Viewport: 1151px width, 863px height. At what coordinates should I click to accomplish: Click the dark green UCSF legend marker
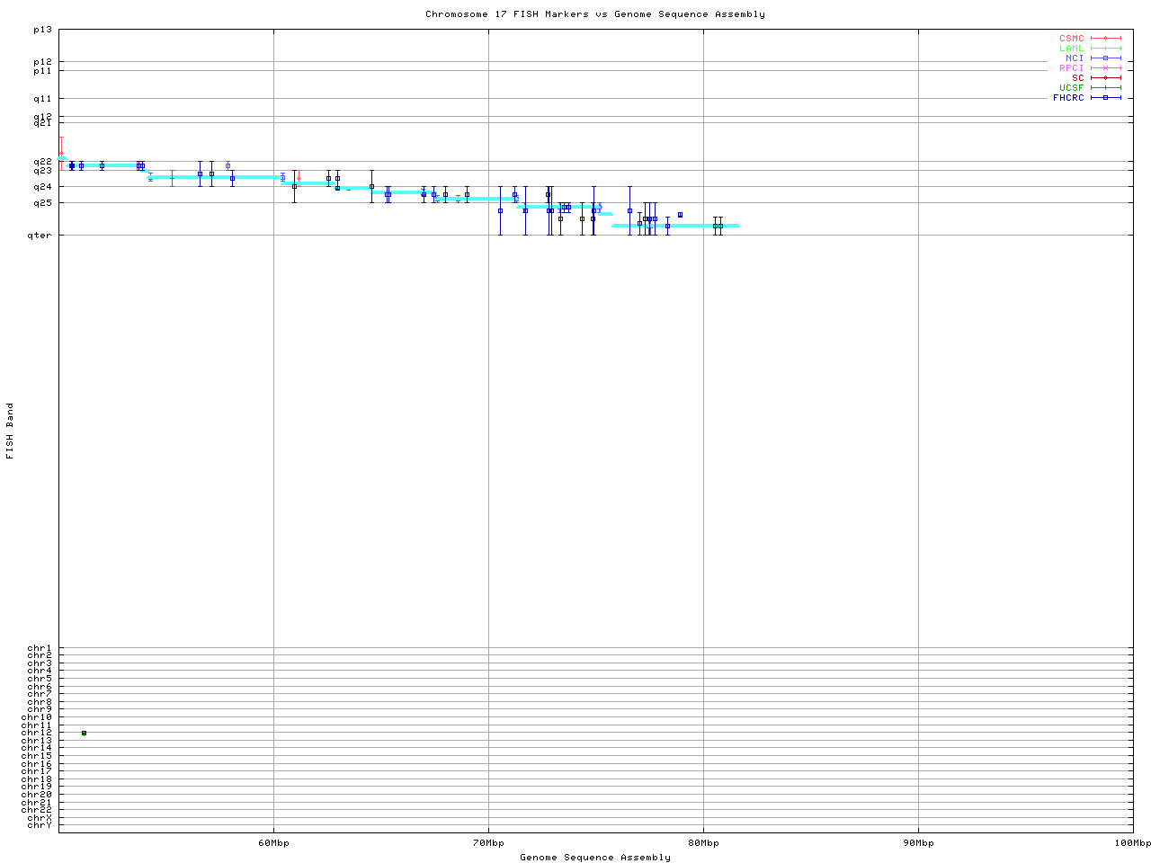(1105, 88)
